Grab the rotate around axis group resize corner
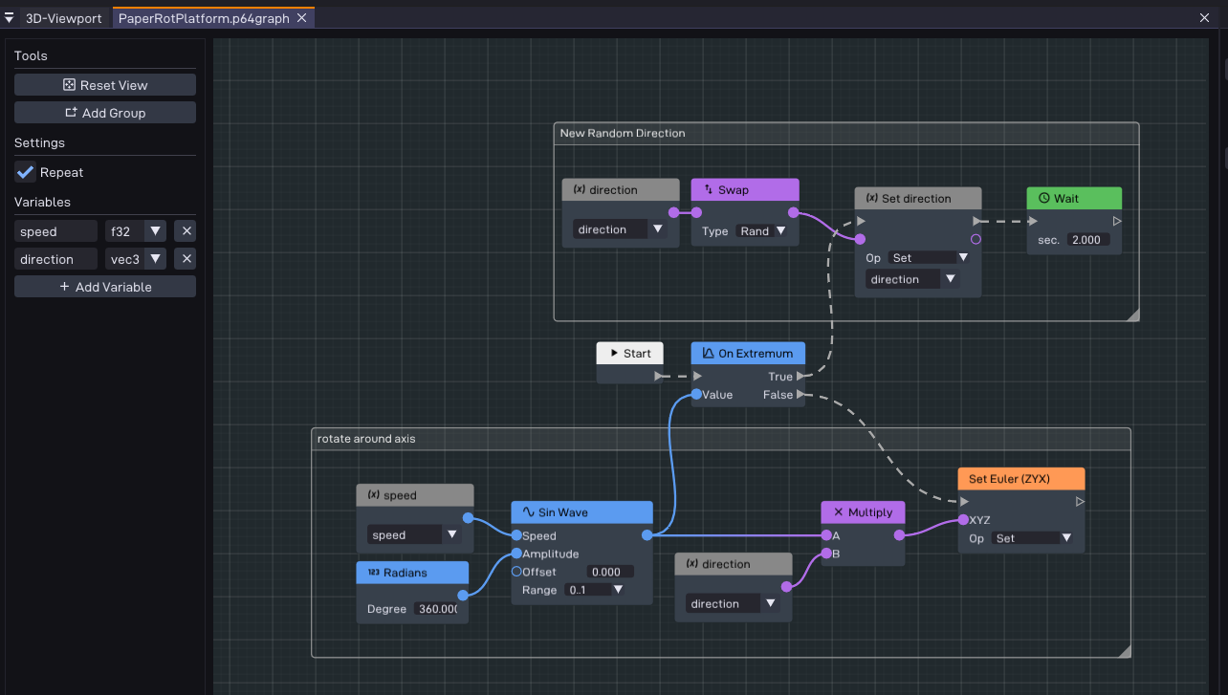Screen dimensions: 1228x695 [x=1124, y=651]
